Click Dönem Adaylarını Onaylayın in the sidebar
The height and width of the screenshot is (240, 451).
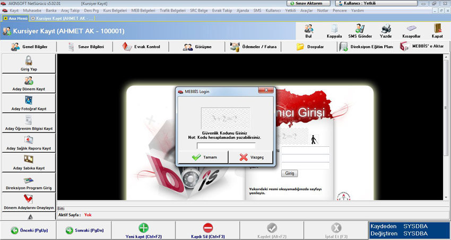tap(29, 202)
